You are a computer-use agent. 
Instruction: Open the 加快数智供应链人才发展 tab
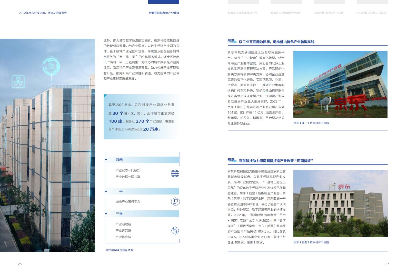pos(371,13)
